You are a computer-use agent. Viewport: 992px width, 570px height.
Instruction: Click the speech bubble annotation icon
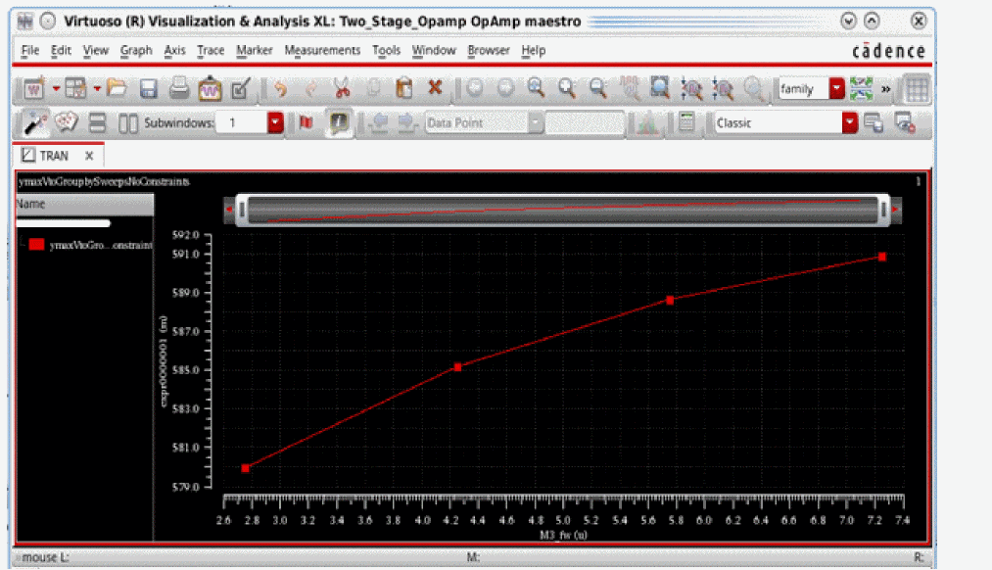point(66,122)
